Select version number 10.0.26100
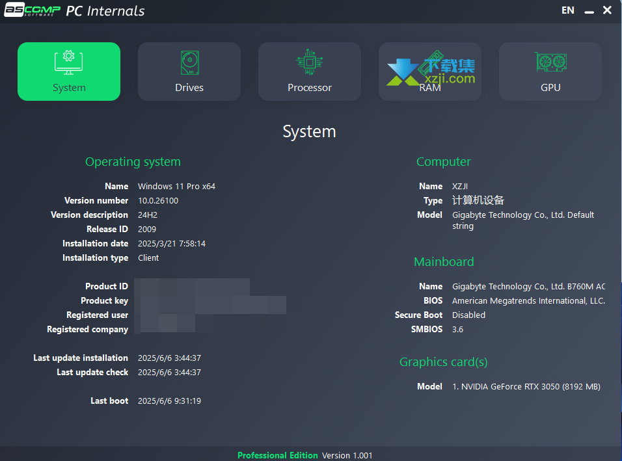 point(158,200)
